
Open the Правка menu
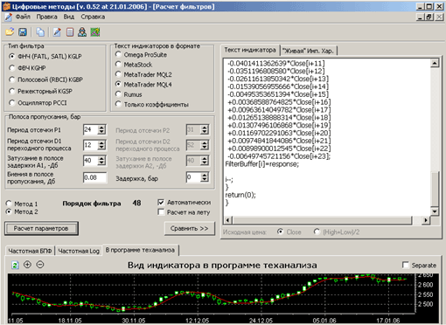click(46, 17)
